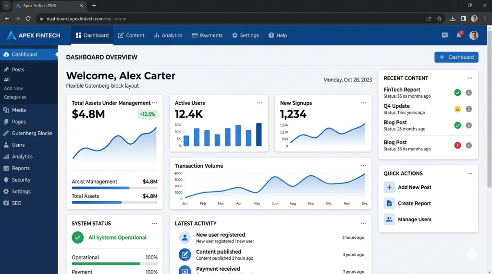
Task: Open the Active Users card options menu
Action: pyautogui.click(x=259, y=103)
